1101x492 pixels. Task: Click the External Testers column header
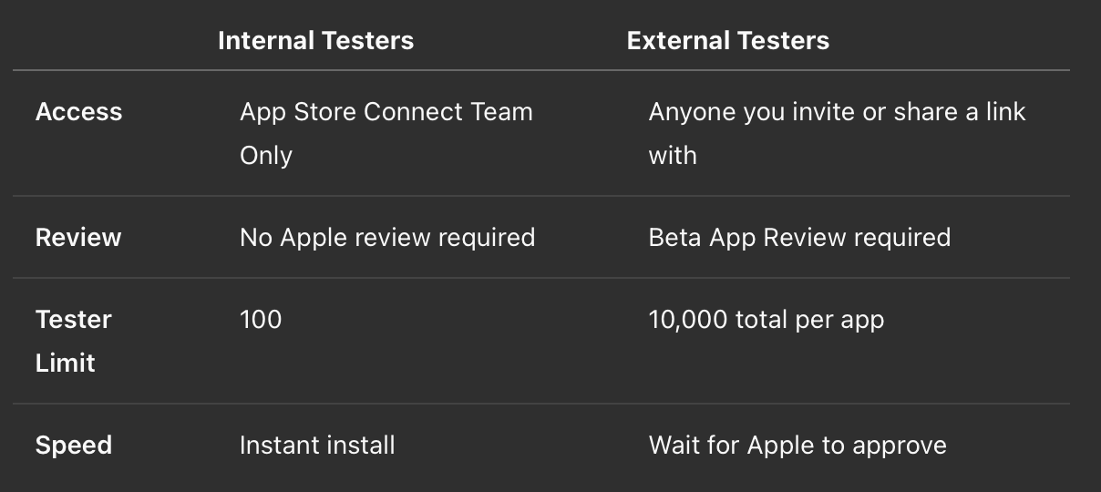[727, 41]
